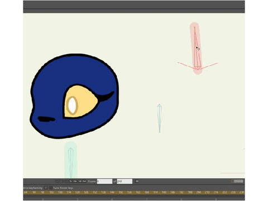The width and height of the screenshot is (268, 201).
Task: Click the current Frame number field
Action: (104, 181)
